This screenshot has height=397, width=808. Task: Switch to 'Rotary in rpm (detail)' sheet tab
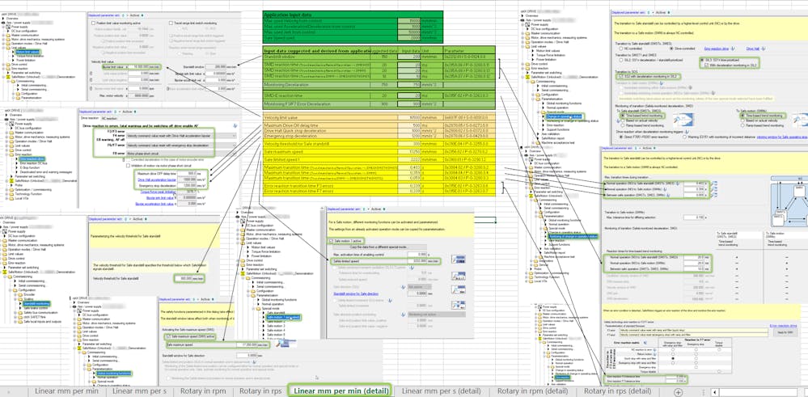pos(532,391)
